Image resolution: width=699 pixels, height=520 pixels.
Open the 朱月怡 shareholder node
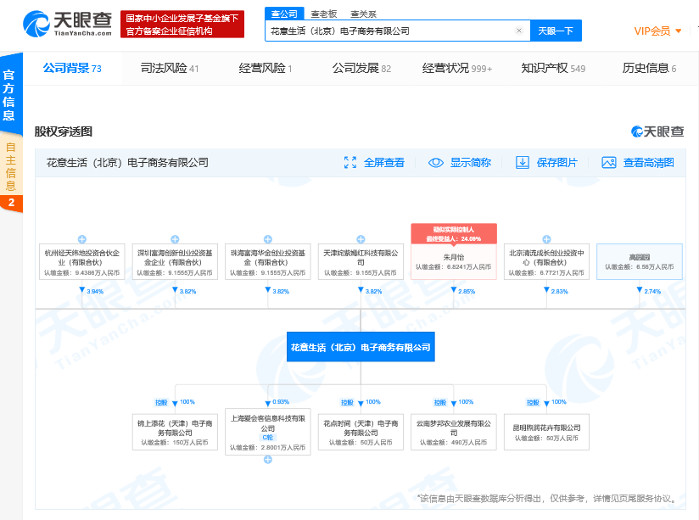click(454, 262)
